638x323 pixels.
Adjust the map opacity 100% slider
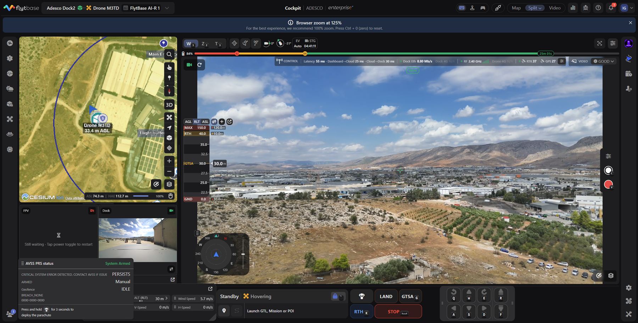click(141, 196)
